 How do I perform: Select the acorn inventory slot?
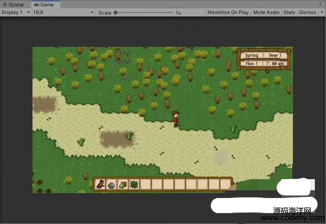(123, 184)
